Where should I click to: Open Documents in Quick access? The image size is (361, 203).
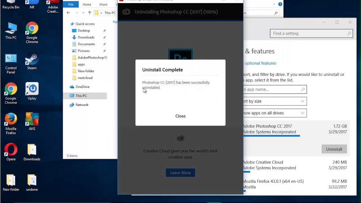pyautogui.click(x=86, y=44)
